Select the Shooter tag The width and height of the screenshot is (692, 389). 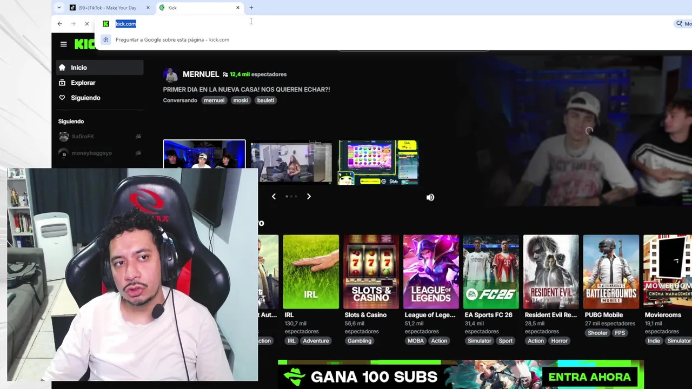[x=597, y=333]
